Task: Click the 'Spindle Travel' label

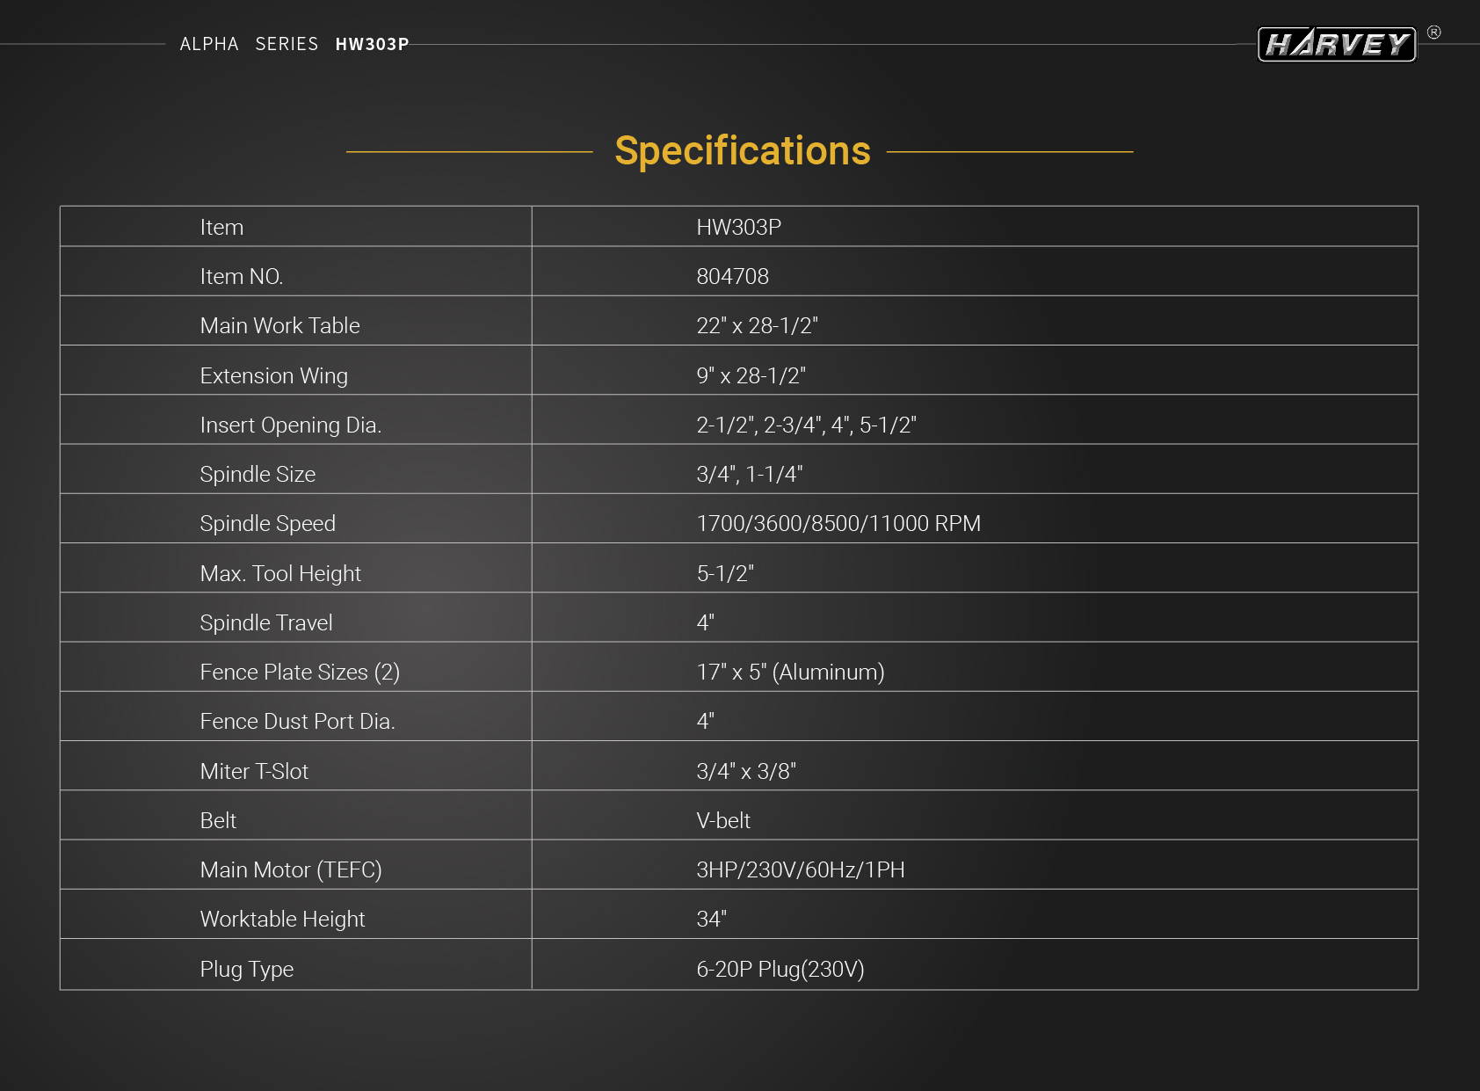Action: pyautogui.click(x=265, y=622)
